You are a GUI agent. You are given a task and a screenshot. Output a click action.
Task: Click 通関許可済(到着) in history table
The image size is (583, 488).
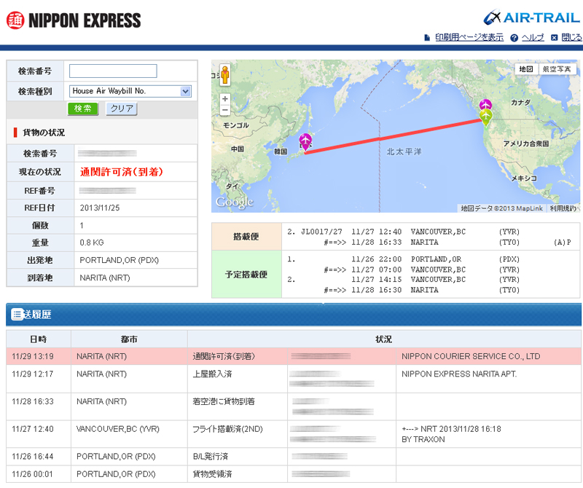point(224,356)
